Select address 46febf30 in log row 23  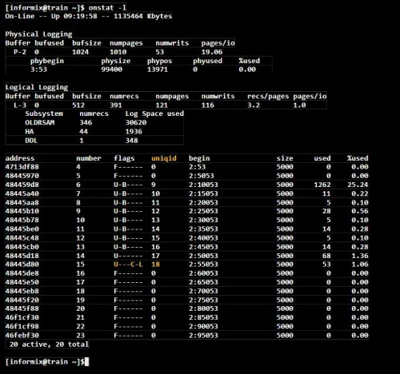22,336
